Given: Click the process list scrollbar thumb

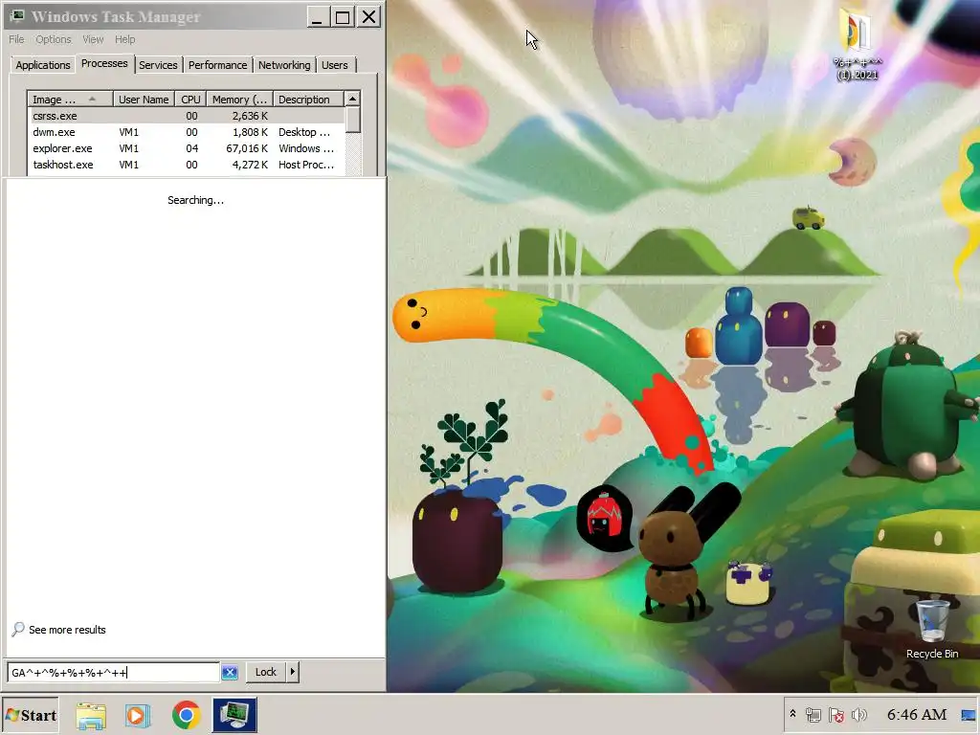Looking at the screenshot, I should pos(352,120).
